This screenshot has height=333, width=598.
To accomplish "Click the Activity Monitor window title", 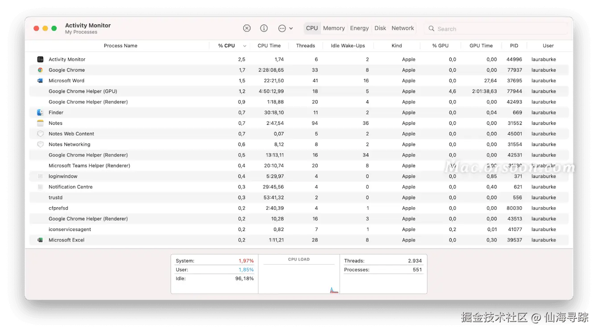I will click(88, 25).
